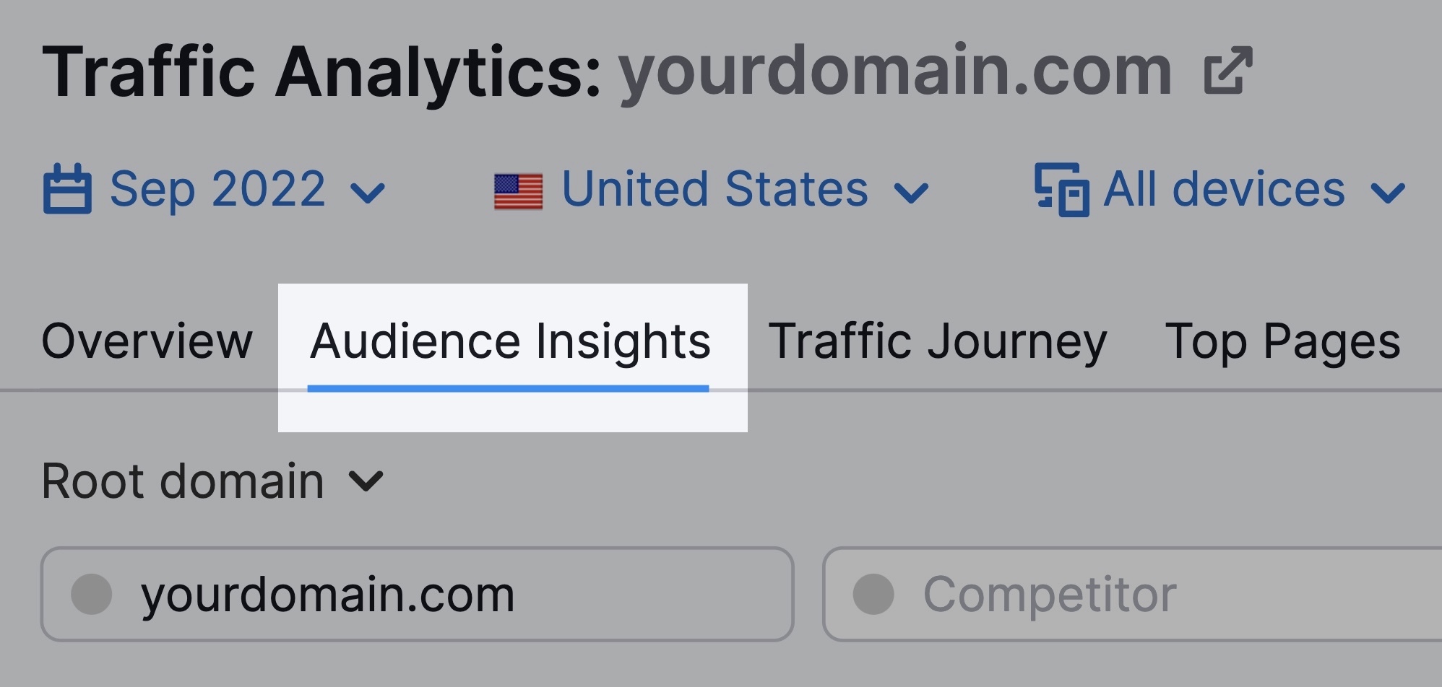
Task: Click the calendar icon beside Sep 2022
Action: click(x=69, y=189)
